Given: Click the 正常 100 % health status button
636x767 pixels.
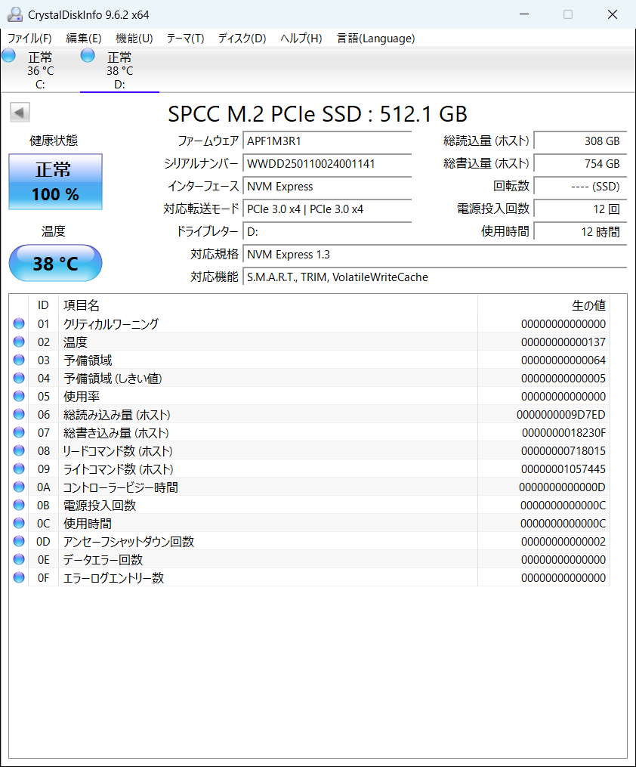Looking at the screenshot, I should (x=56, y=181).
